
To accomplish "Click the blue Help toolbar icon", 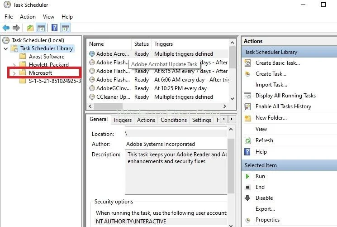I will pyautogui.click(x=54, y=28).
